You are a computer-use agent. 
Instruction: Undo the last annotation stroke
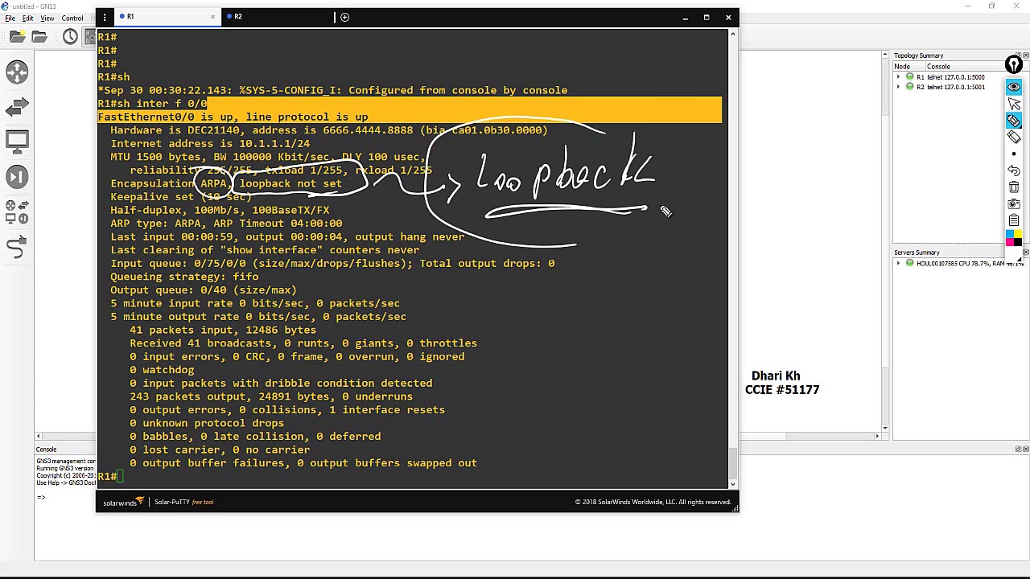tap(1014, 170)
